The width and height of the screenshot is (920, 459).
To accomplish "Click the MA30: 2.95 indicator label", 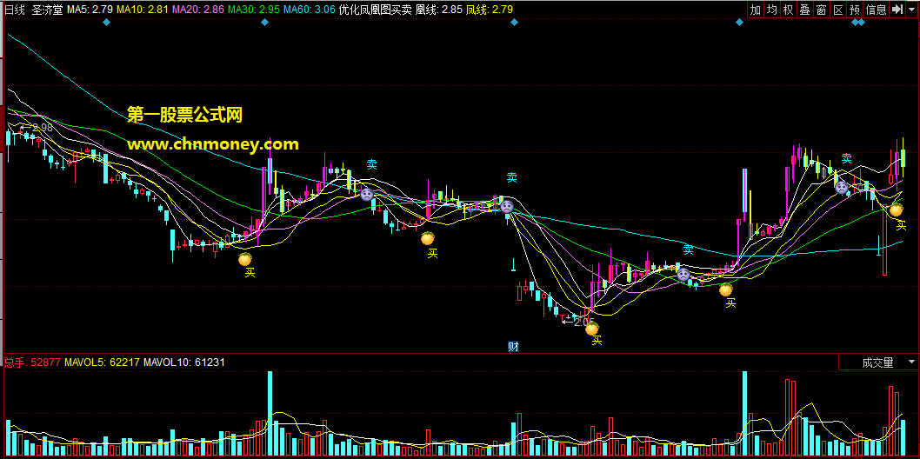I will coord(253,10).
